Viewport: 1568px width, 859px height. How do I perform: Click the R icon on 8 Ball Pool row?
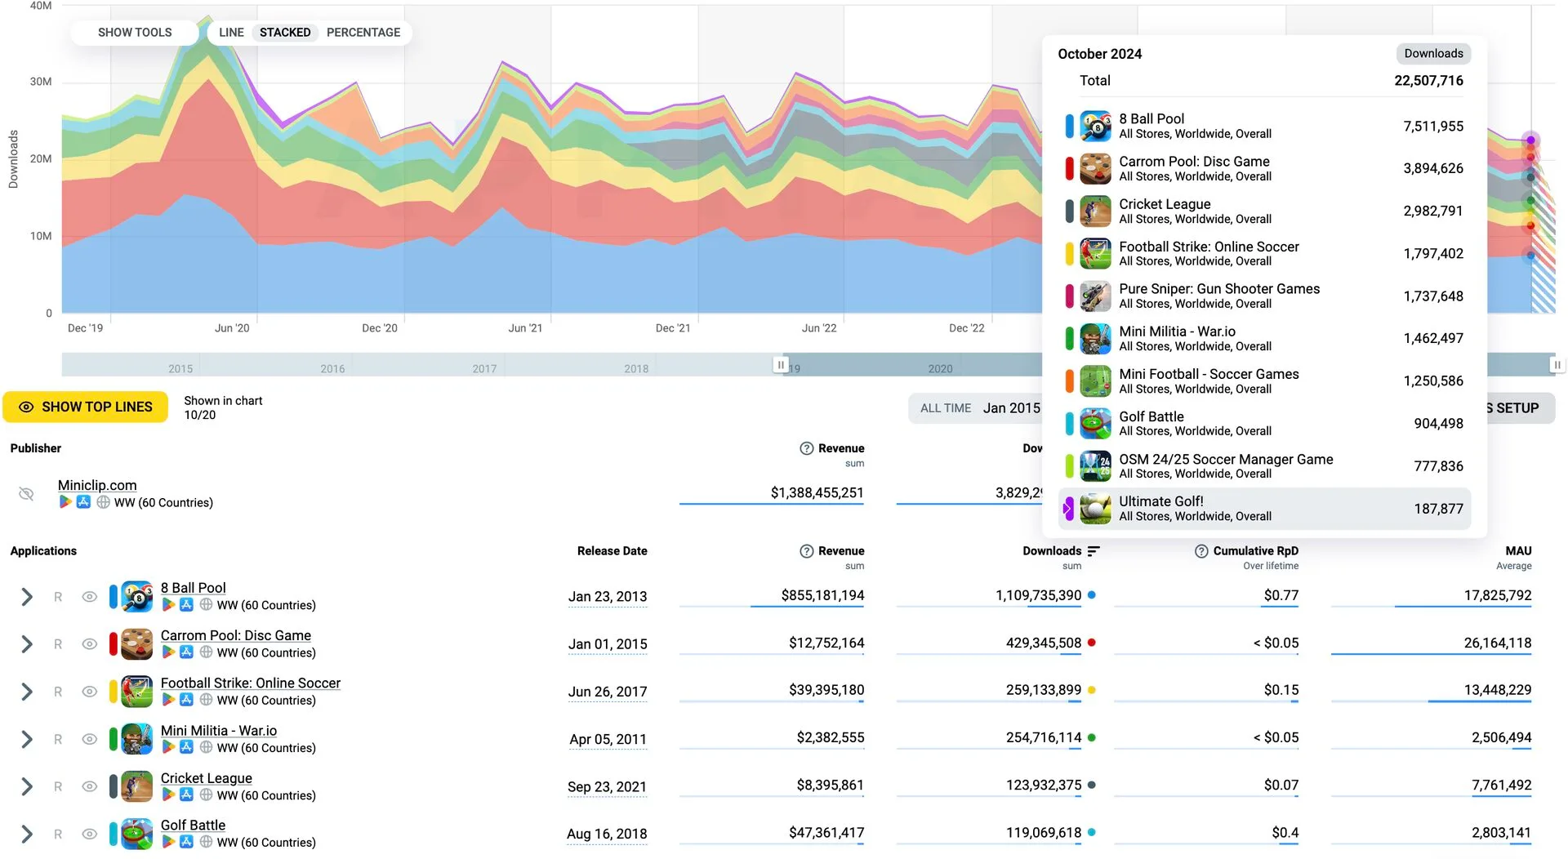tap(58, 597)
